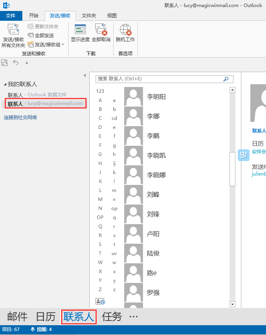Viewport: 266px width, 335px height.
Task: Switch to Mail (邮件) view
Action: [x=17, y=317]
